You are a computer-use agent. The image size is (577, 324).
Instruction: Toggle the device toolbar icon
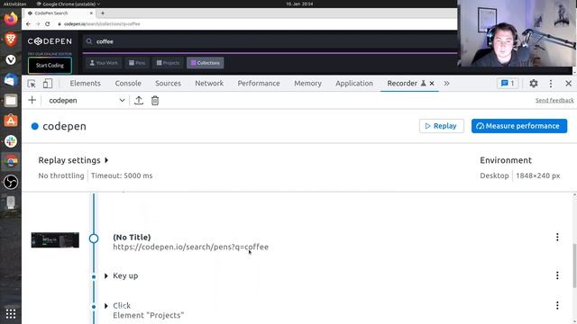click(48, 84)
